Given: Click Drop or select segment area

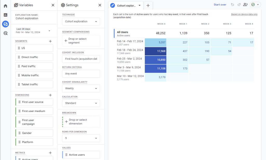Looking at the screenshot, I should click(81, 41).
